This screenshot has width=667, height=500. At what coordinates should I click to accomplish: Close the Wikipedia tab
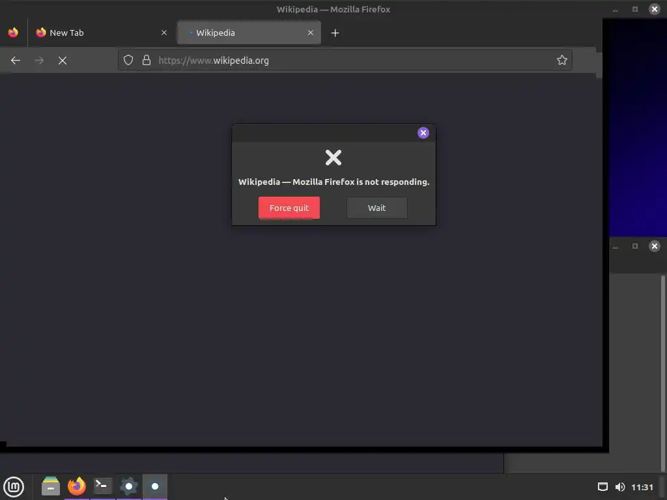(x=311, y=33)
